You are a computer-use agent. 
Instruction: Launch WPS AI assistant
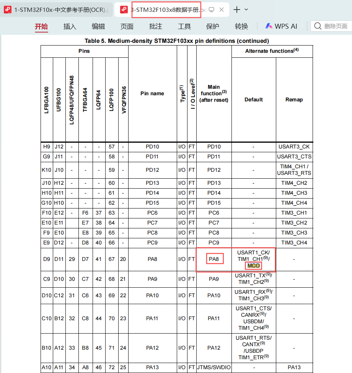(x=281, y=26)
